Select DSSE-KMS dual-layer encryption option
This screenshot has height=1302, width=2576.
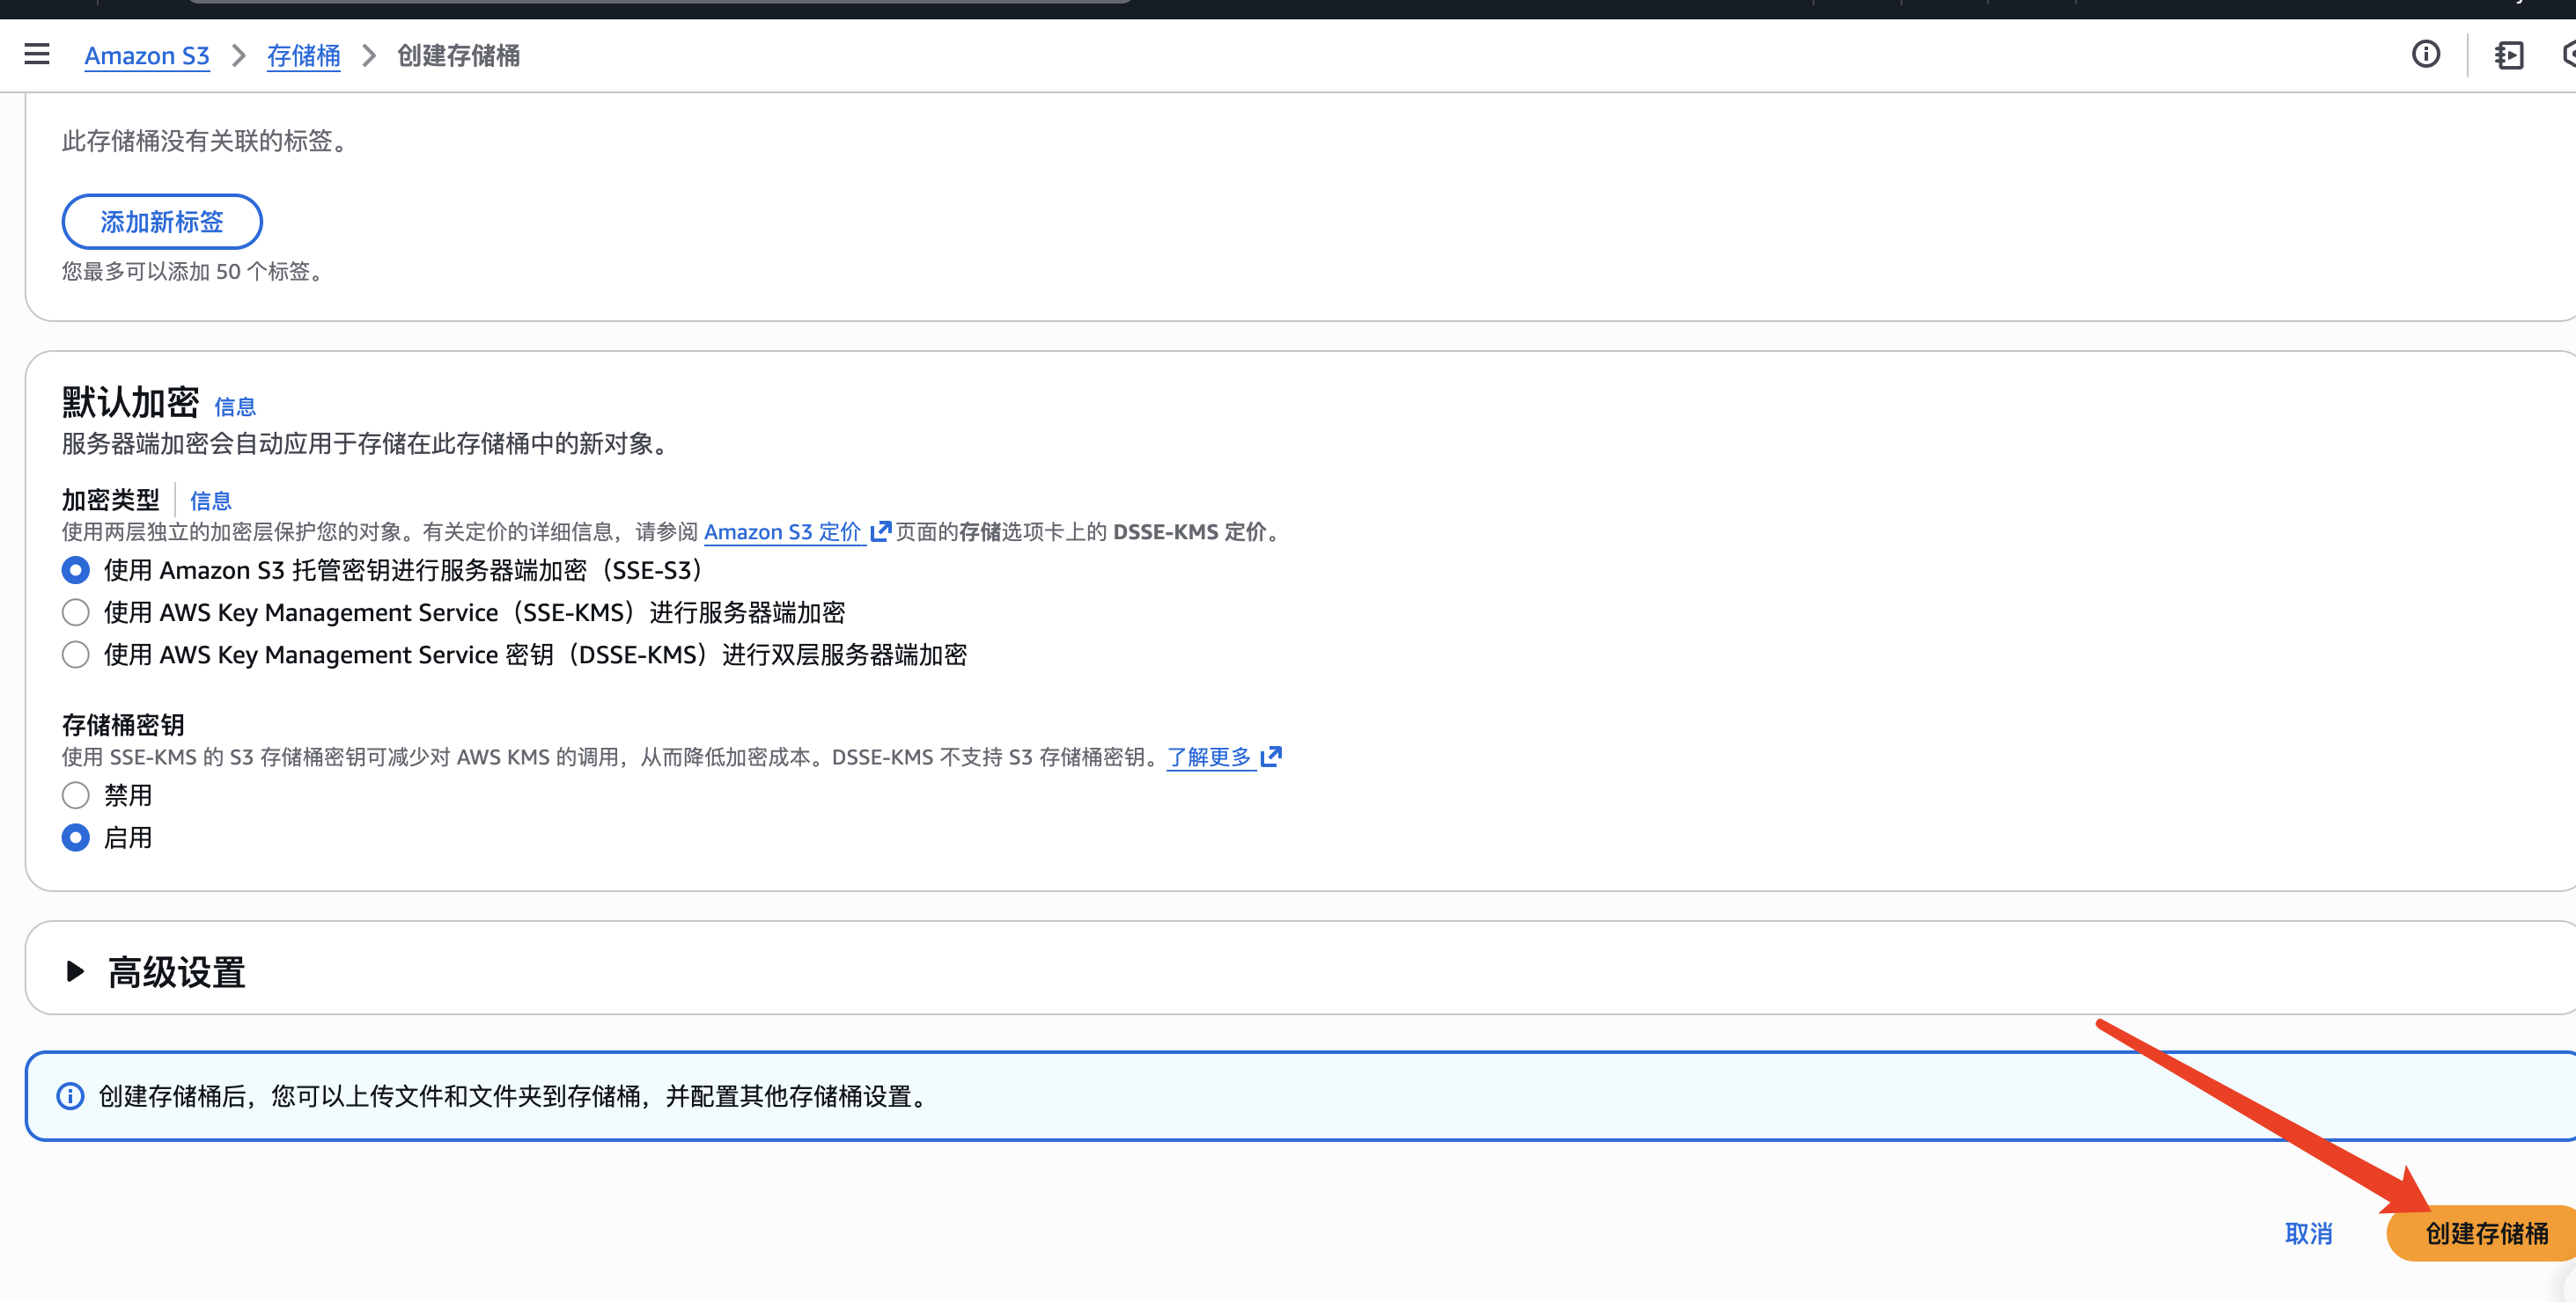pos(76,655)
